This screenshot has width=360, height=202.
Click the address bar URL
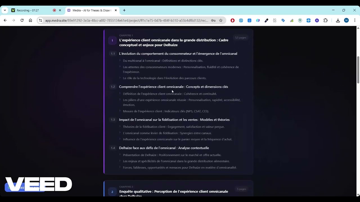pyautogui.click(x=127, y=20)
